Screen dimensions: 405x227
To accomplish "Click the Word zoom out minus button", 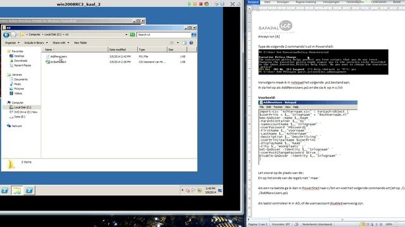I will 397,224.
